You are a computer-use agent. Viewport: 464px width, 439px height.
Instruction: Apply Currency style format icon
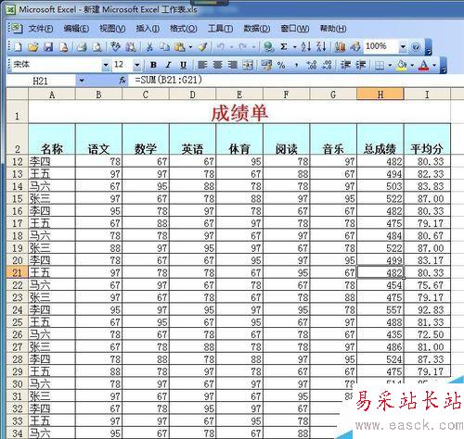(266, 65)
